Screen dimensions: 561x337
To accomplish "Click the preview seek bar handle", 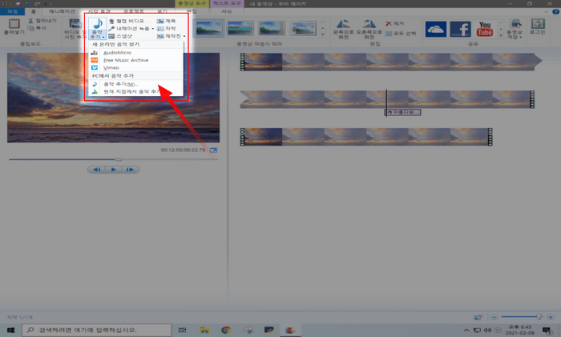I will (118, 159).
